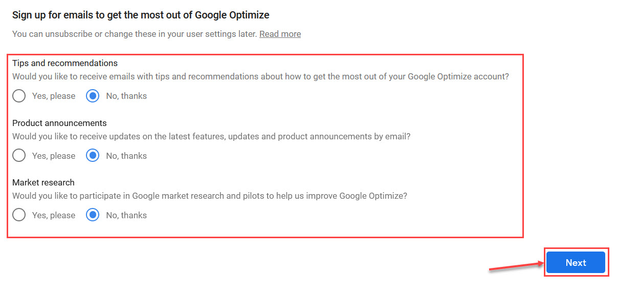
Task: Click the red arrow pointing to Next
Action: tap(516, 266)
